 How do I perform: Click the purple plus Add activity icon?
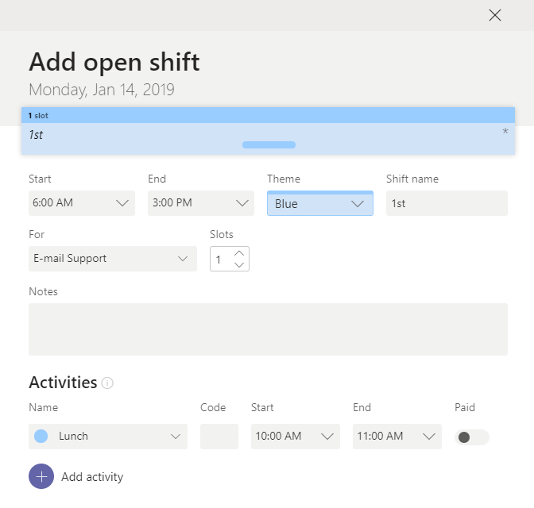[x=41, y=477]
